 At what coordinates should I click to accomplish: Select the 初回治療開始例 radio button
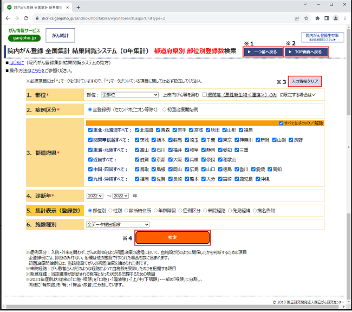(x=164, y=110)
